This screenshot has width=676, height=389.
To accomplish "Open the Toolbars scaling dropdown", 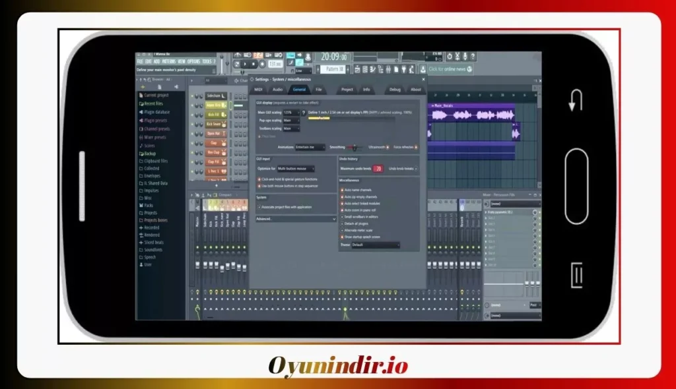I will click(x=291, y=129).
